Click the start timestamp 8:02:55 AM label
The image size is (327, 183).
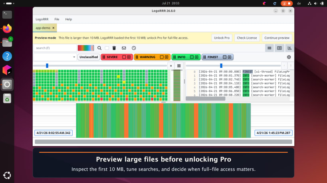coord(54,133)
